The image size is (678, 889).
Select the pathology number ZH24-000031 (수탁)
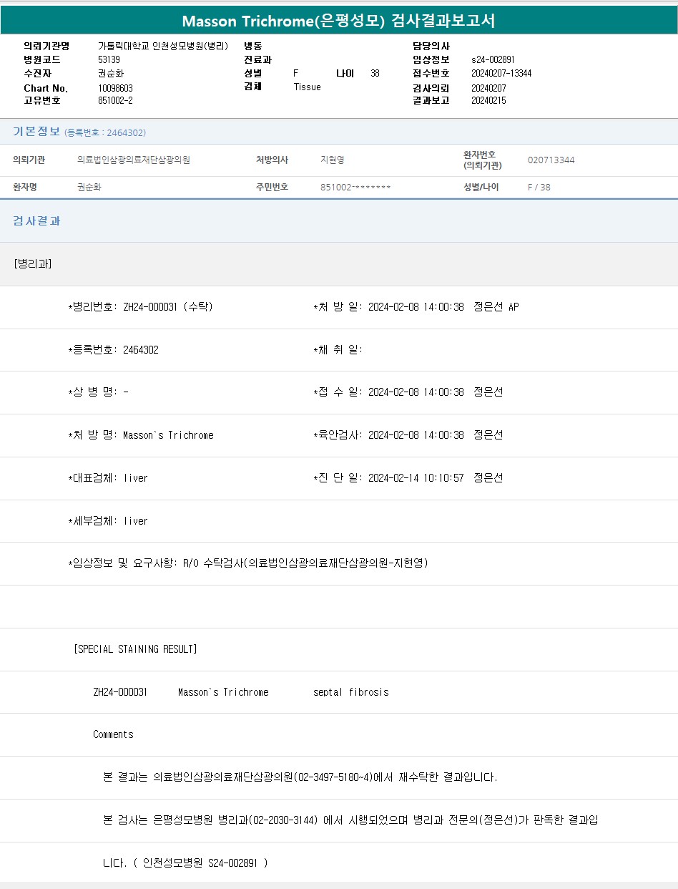(x=167, y=307)
